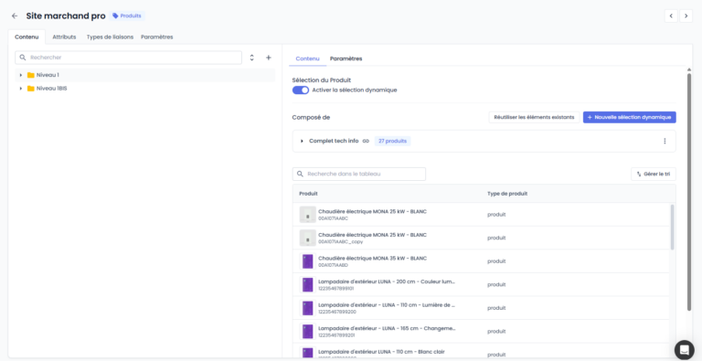Click the Type de produit column header

pos(507,194)
